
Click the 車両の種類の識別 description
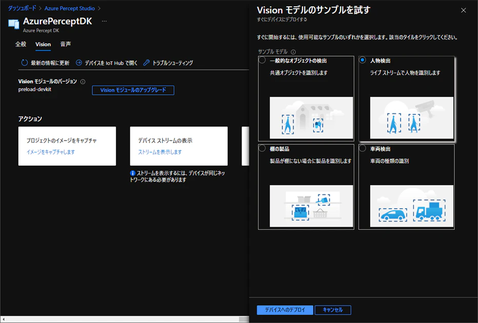coord(389,161)
